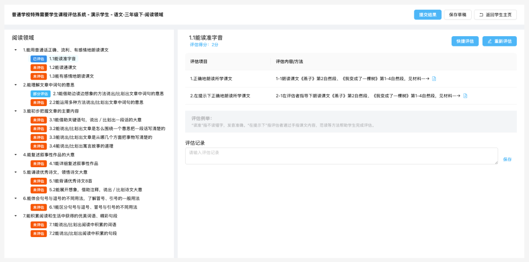Select item 1.3能有感情地朗读课文

coord(72,76)
